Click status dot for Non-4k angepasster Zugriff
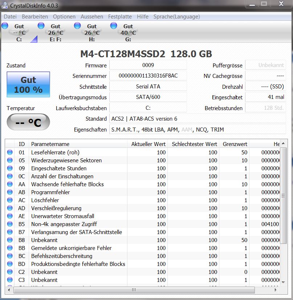The height and width of the screenshot is (300, 293). pos(10,224)
